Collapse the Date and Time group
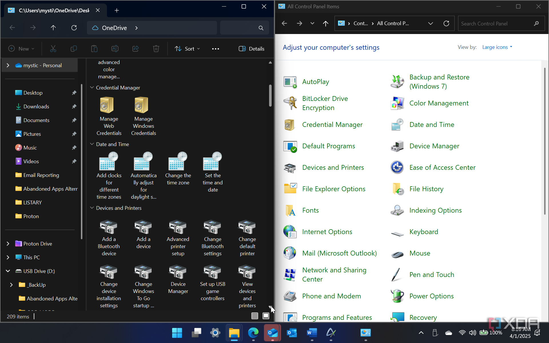 (92, 144)
